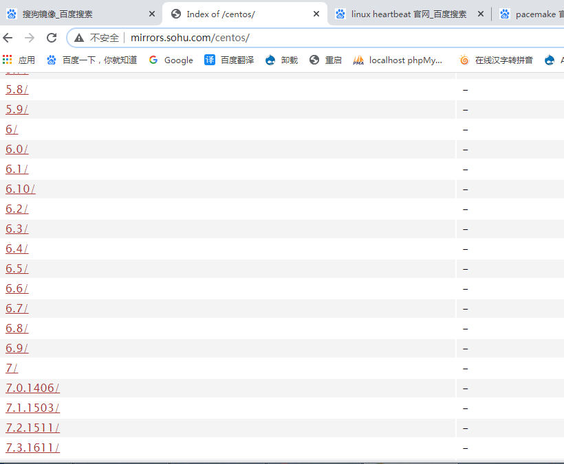Open the 6.5/ directory link
This screenshot has height=464, width=564.
[17, 268]
